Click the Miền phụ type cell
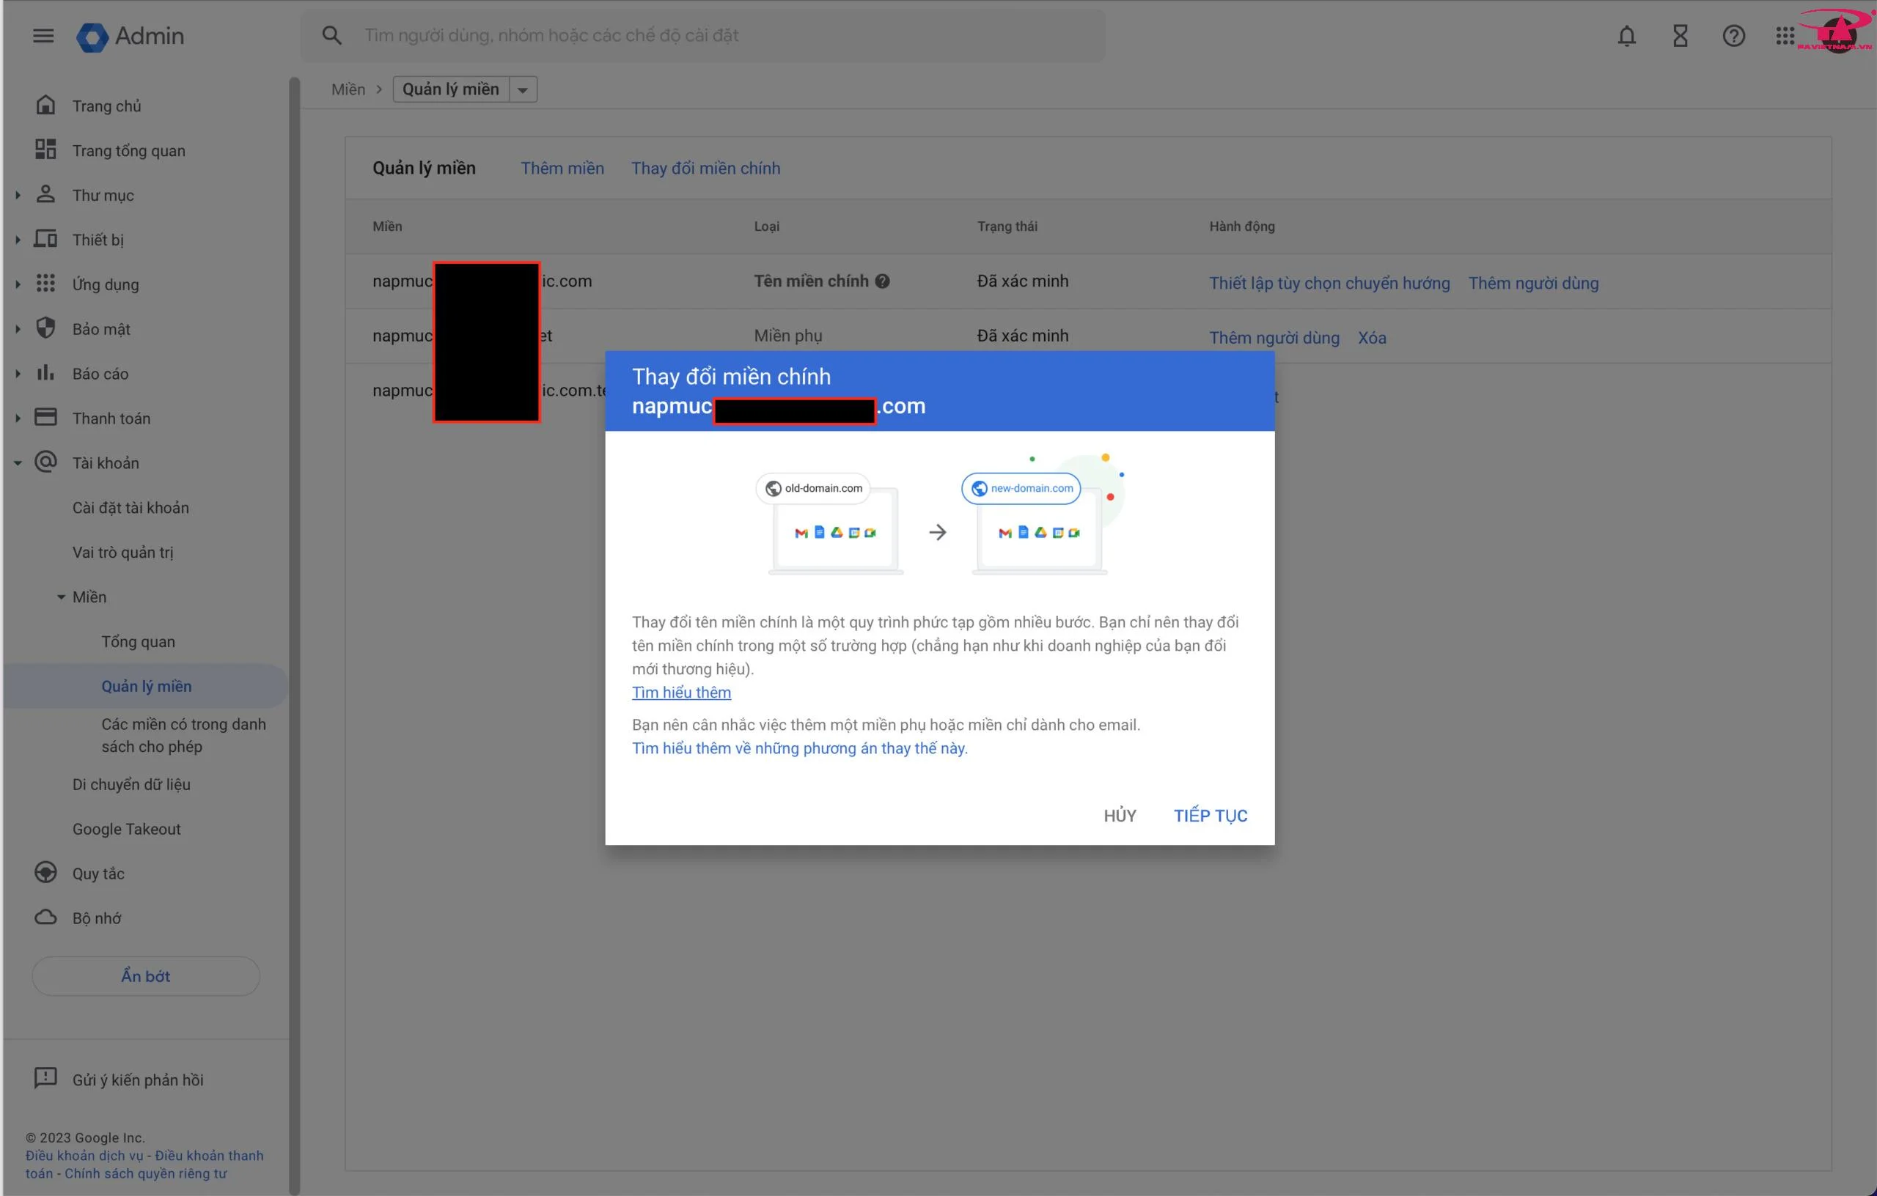Viewport: 1877px width, 1196px height. point(788,336)
